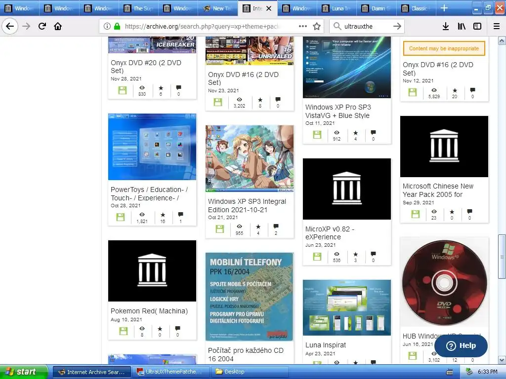Click the PowerToys blue desktop thumbnail

pyautogui.click(x=152, y=147)
